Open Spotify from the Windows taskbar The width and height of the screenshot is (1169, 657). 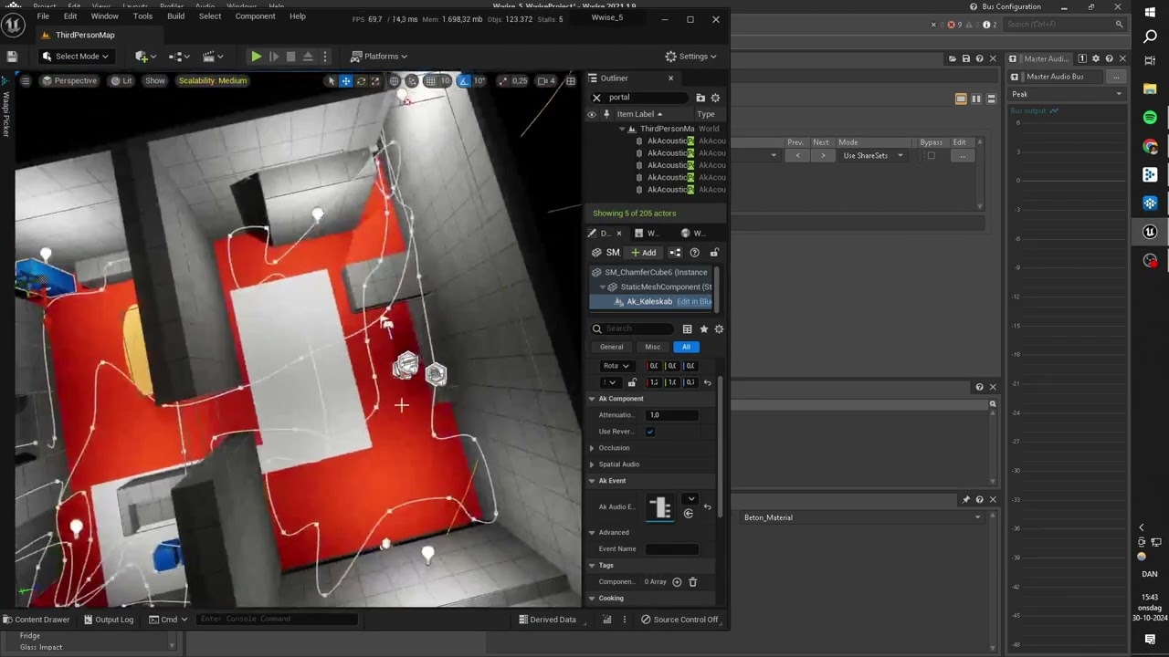(1150, 118)
